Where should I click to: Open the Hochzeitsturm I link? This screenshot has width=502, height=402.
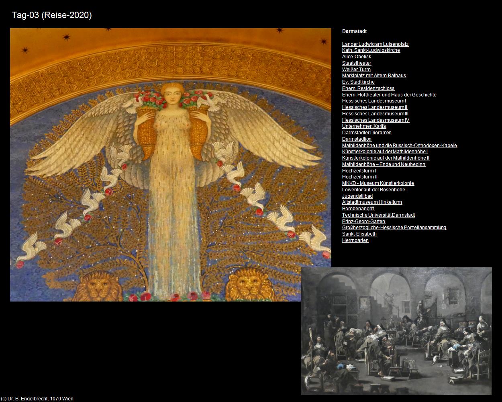click(359, 171)
